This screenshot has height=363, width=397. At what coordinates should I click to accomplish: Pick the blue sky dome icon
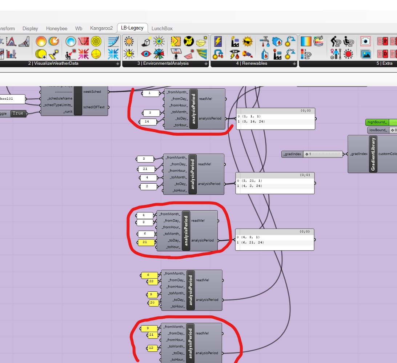71,41
